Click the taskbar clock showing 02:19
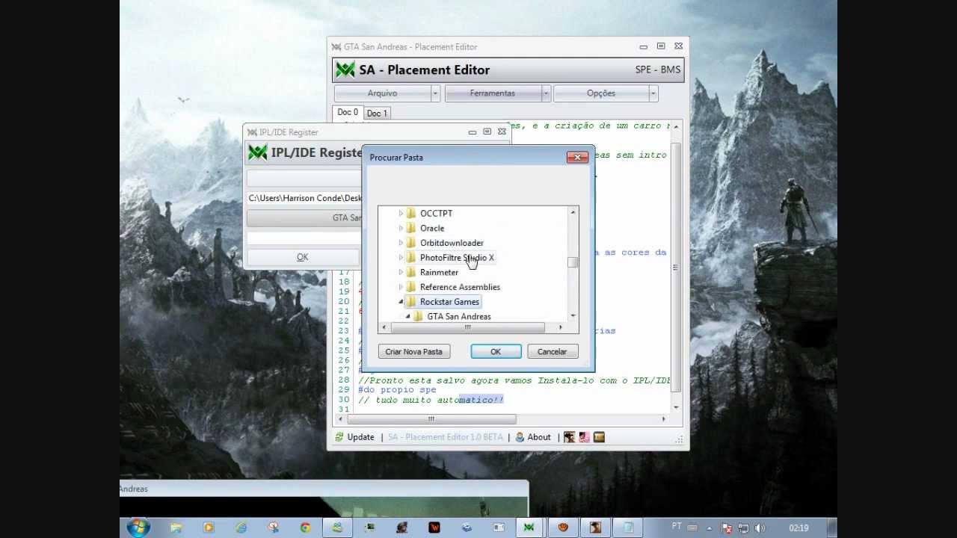The image size is (957, 538). point(798,528)
